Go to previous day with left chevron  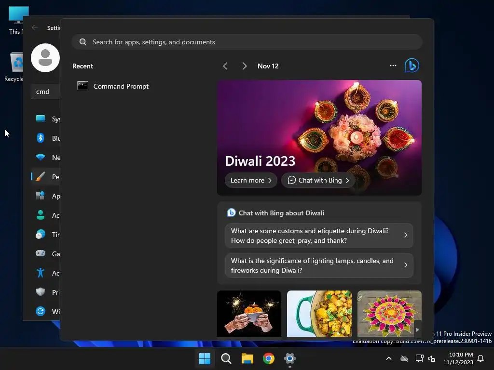pos(225,66)
